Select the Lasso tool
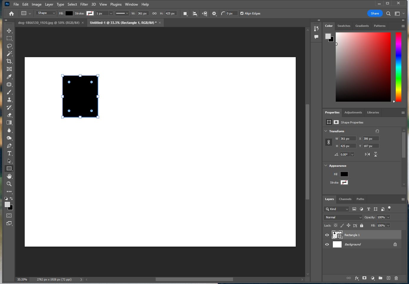Viewport: 409px width, 284px height. 9,46
